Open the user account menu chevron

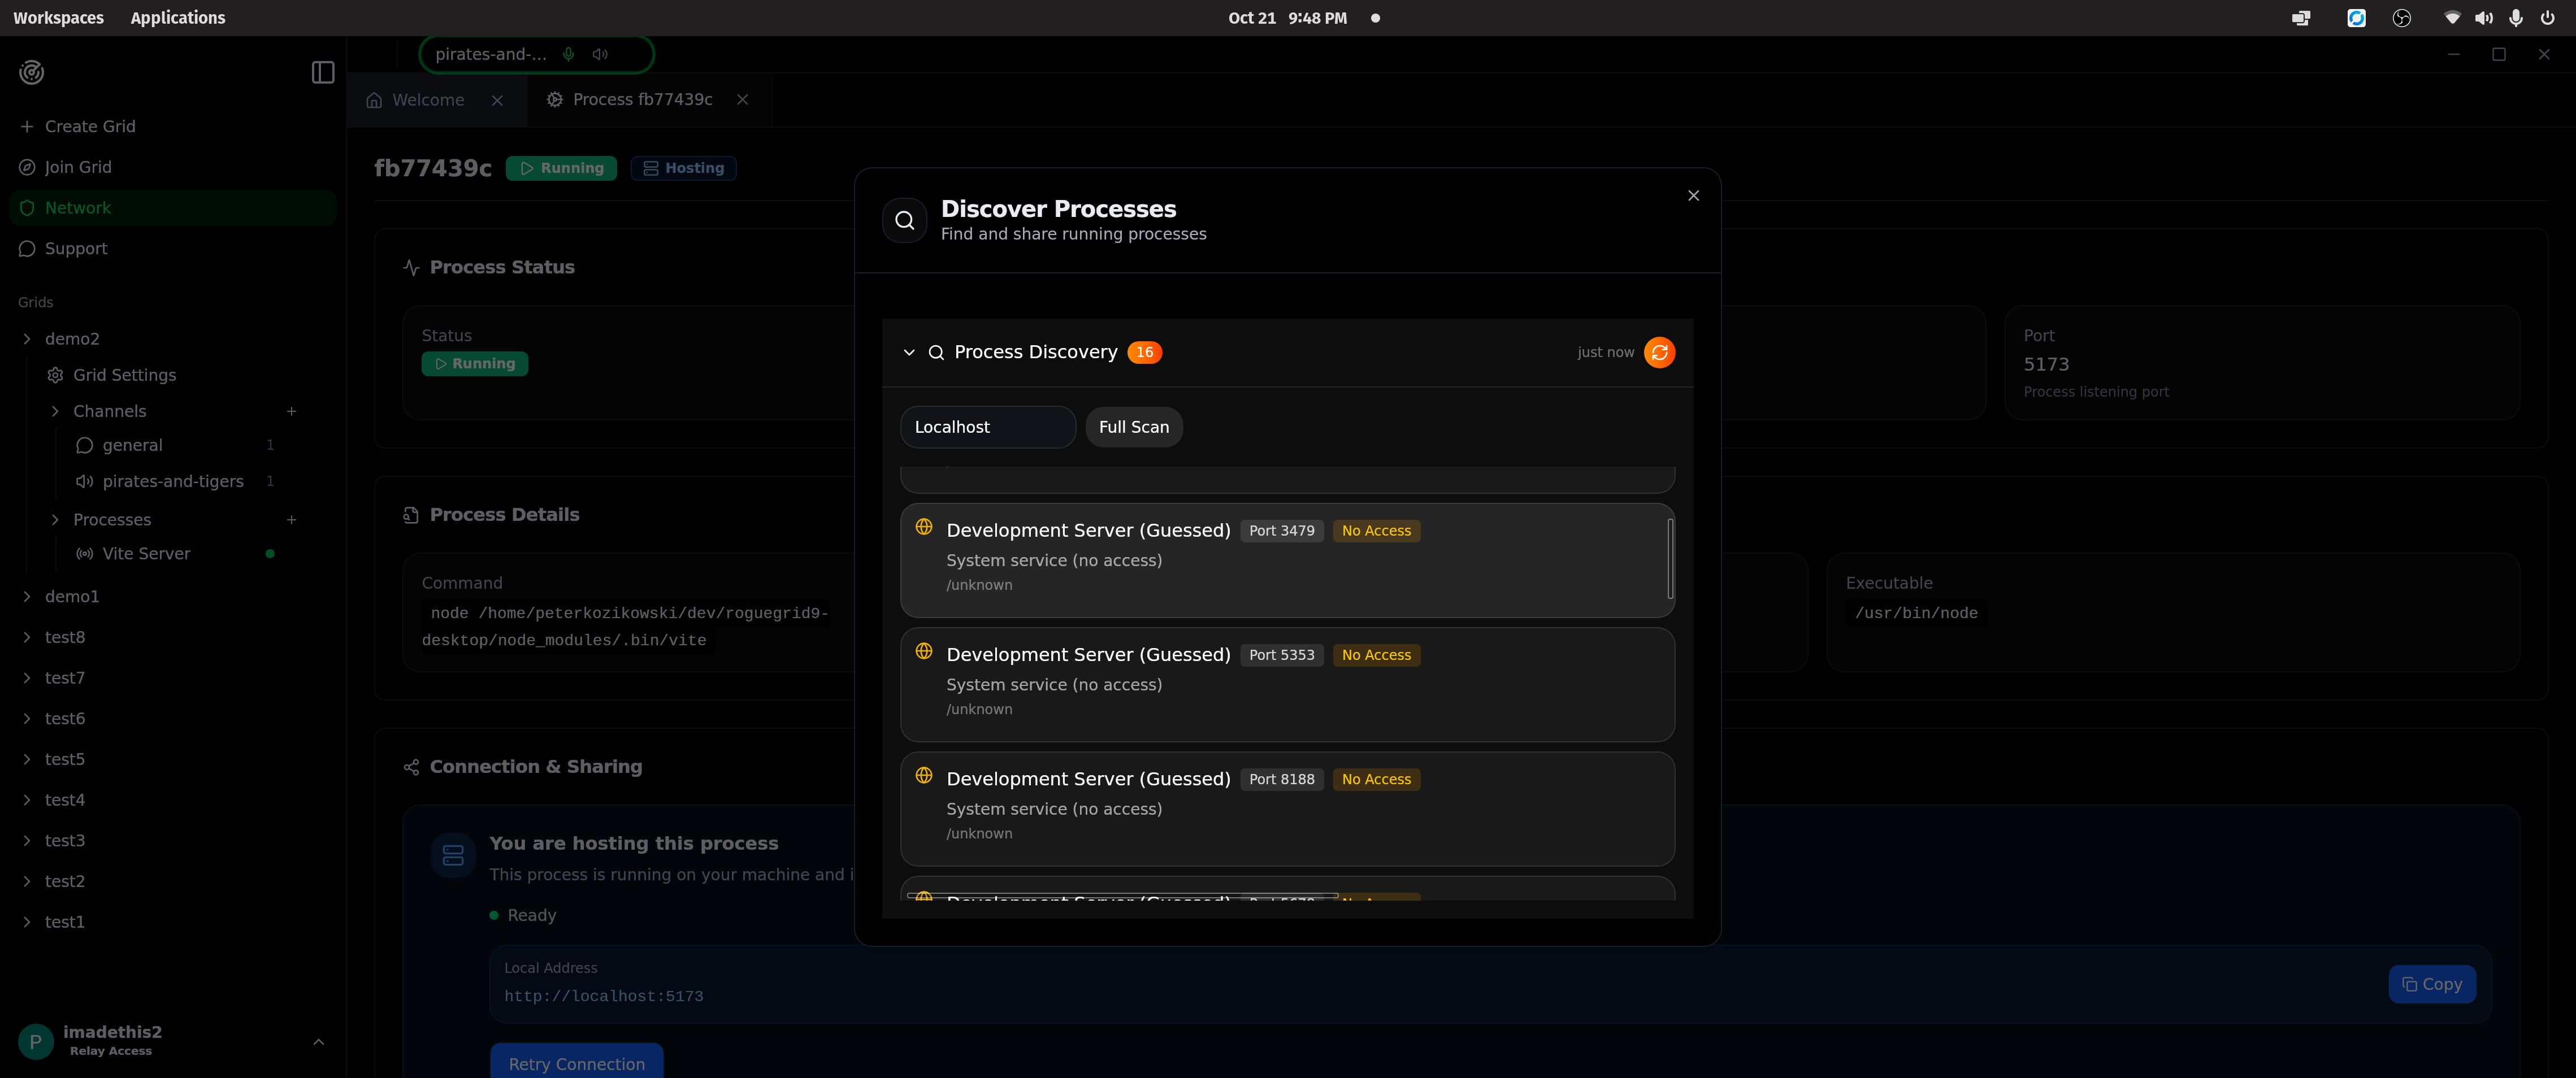click(318, 1041)
